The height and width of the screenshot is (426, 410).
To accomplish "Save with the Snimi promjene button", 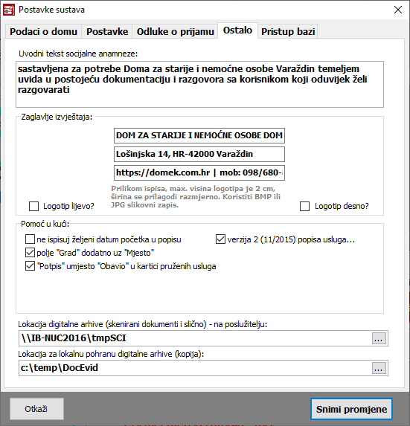I will coord(351,409).
